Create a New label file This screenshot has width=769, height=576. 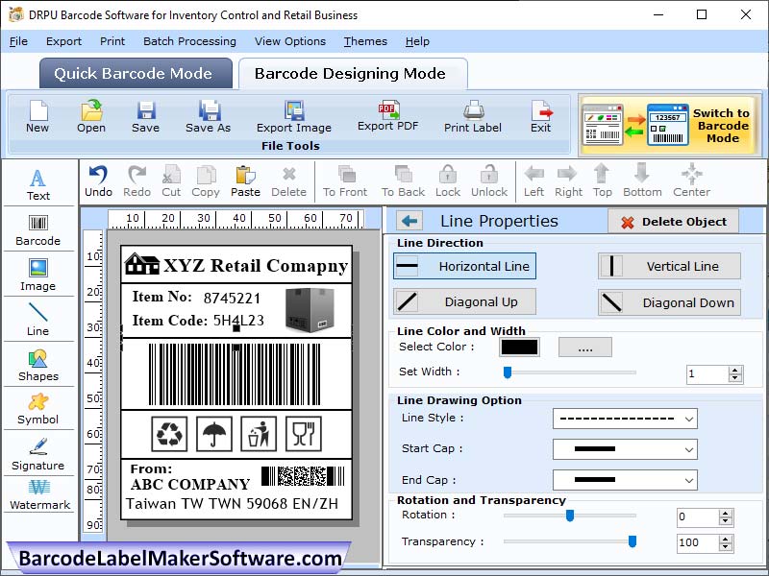pos(37,116)
